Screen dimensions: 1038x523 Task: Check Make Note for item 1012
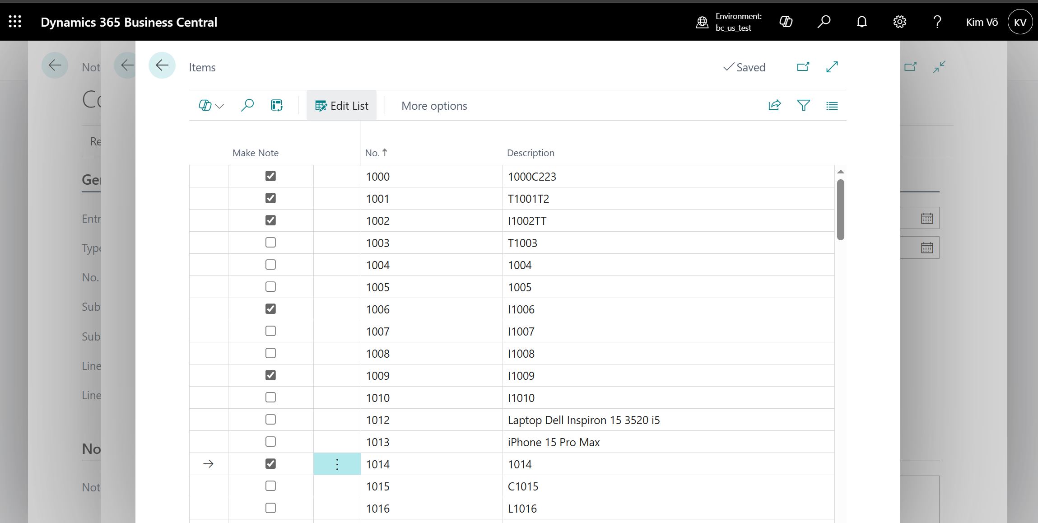pos(270,420)
